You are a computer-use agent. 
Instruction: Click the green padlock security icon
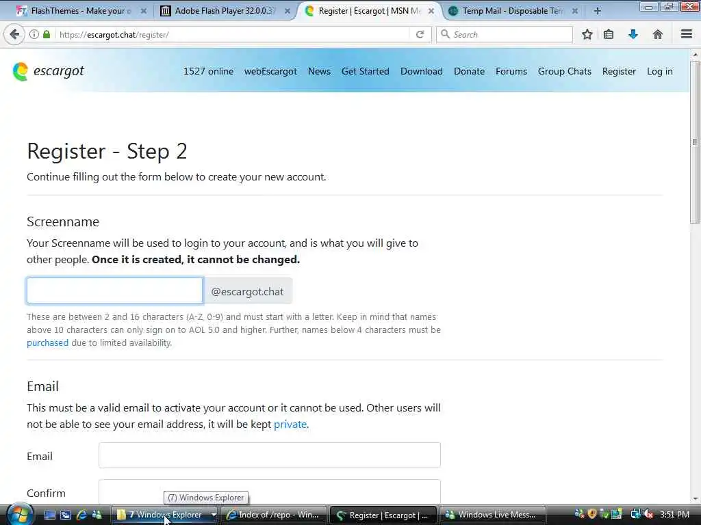coord(47,34)
